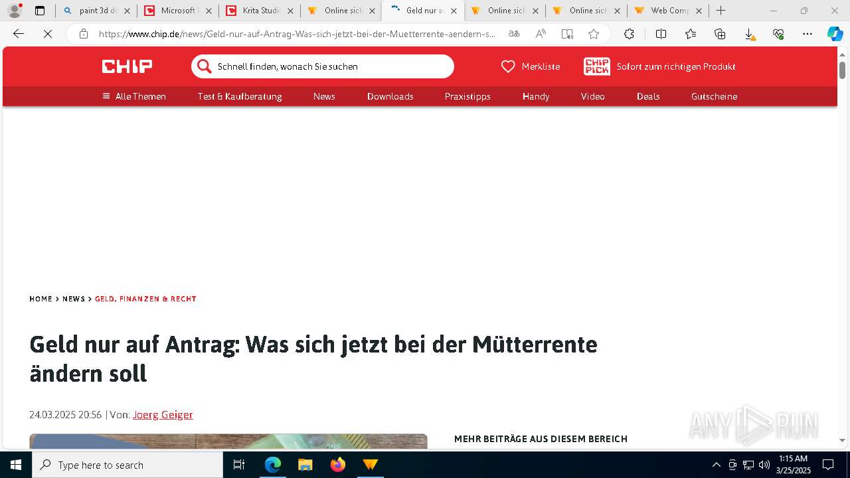Open Geld, Finanzen & Recht breadcrumb

pos(145,299)
